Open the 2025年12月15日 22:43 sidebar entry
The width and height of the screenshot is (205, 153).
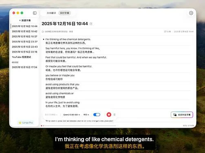pos(24,47)
